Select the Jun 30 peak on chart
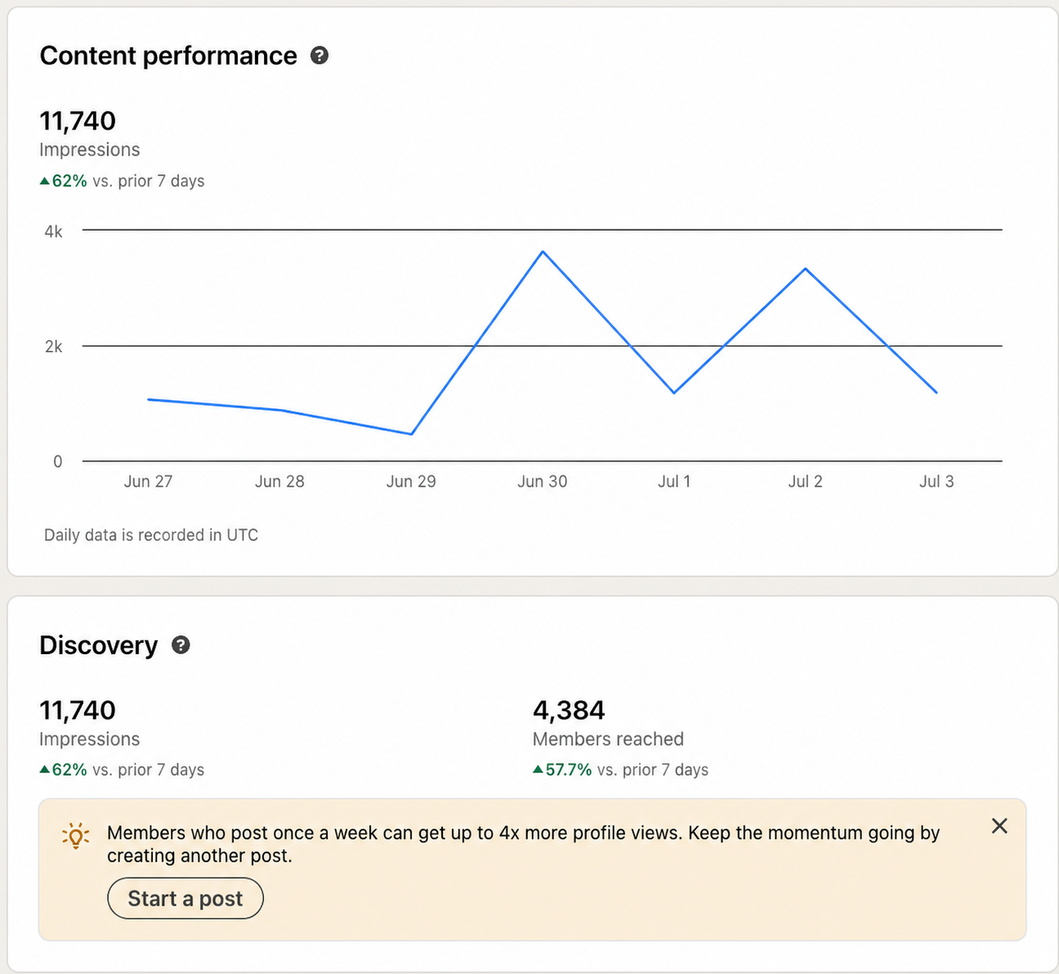 coord(542,252)
